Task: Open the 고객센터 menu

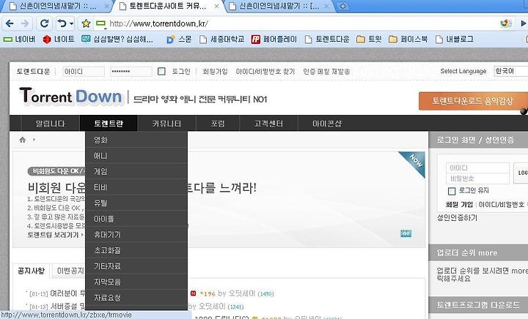Action: coord(268,124)
